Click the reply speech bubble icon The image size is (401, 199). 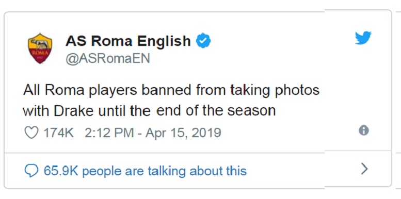(31, 171)
